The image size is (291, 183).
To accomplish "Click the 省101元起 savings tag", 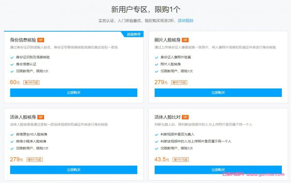I will 180,160.
